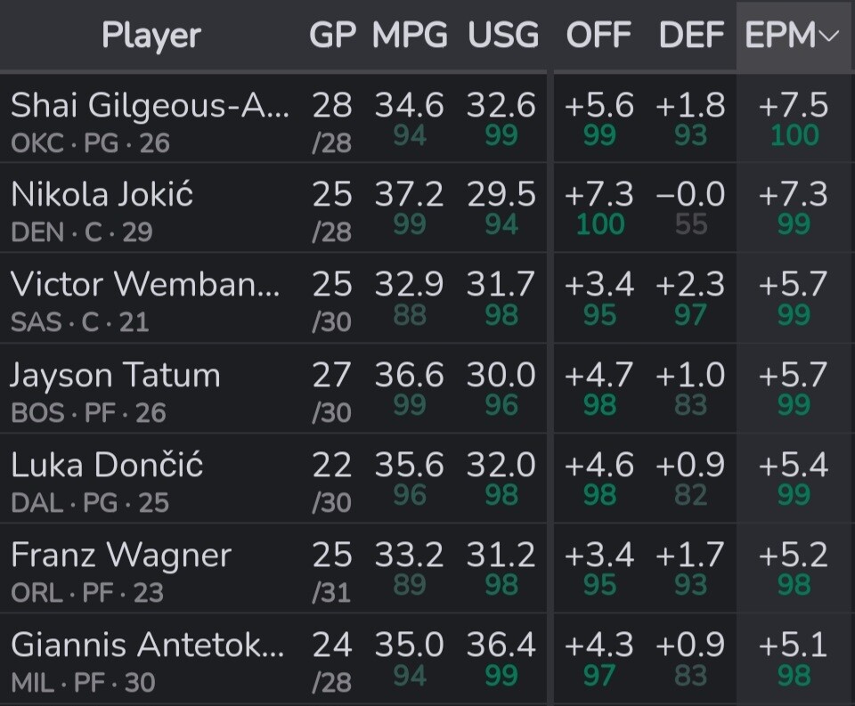This screenshot has height=706, width=855.
Task: Open Shai Gilgeous-Alexander player link
Action: tap(149, 106)
